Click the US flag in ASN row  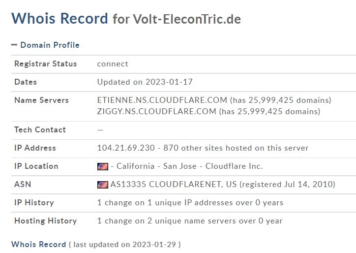click(103, 185)
